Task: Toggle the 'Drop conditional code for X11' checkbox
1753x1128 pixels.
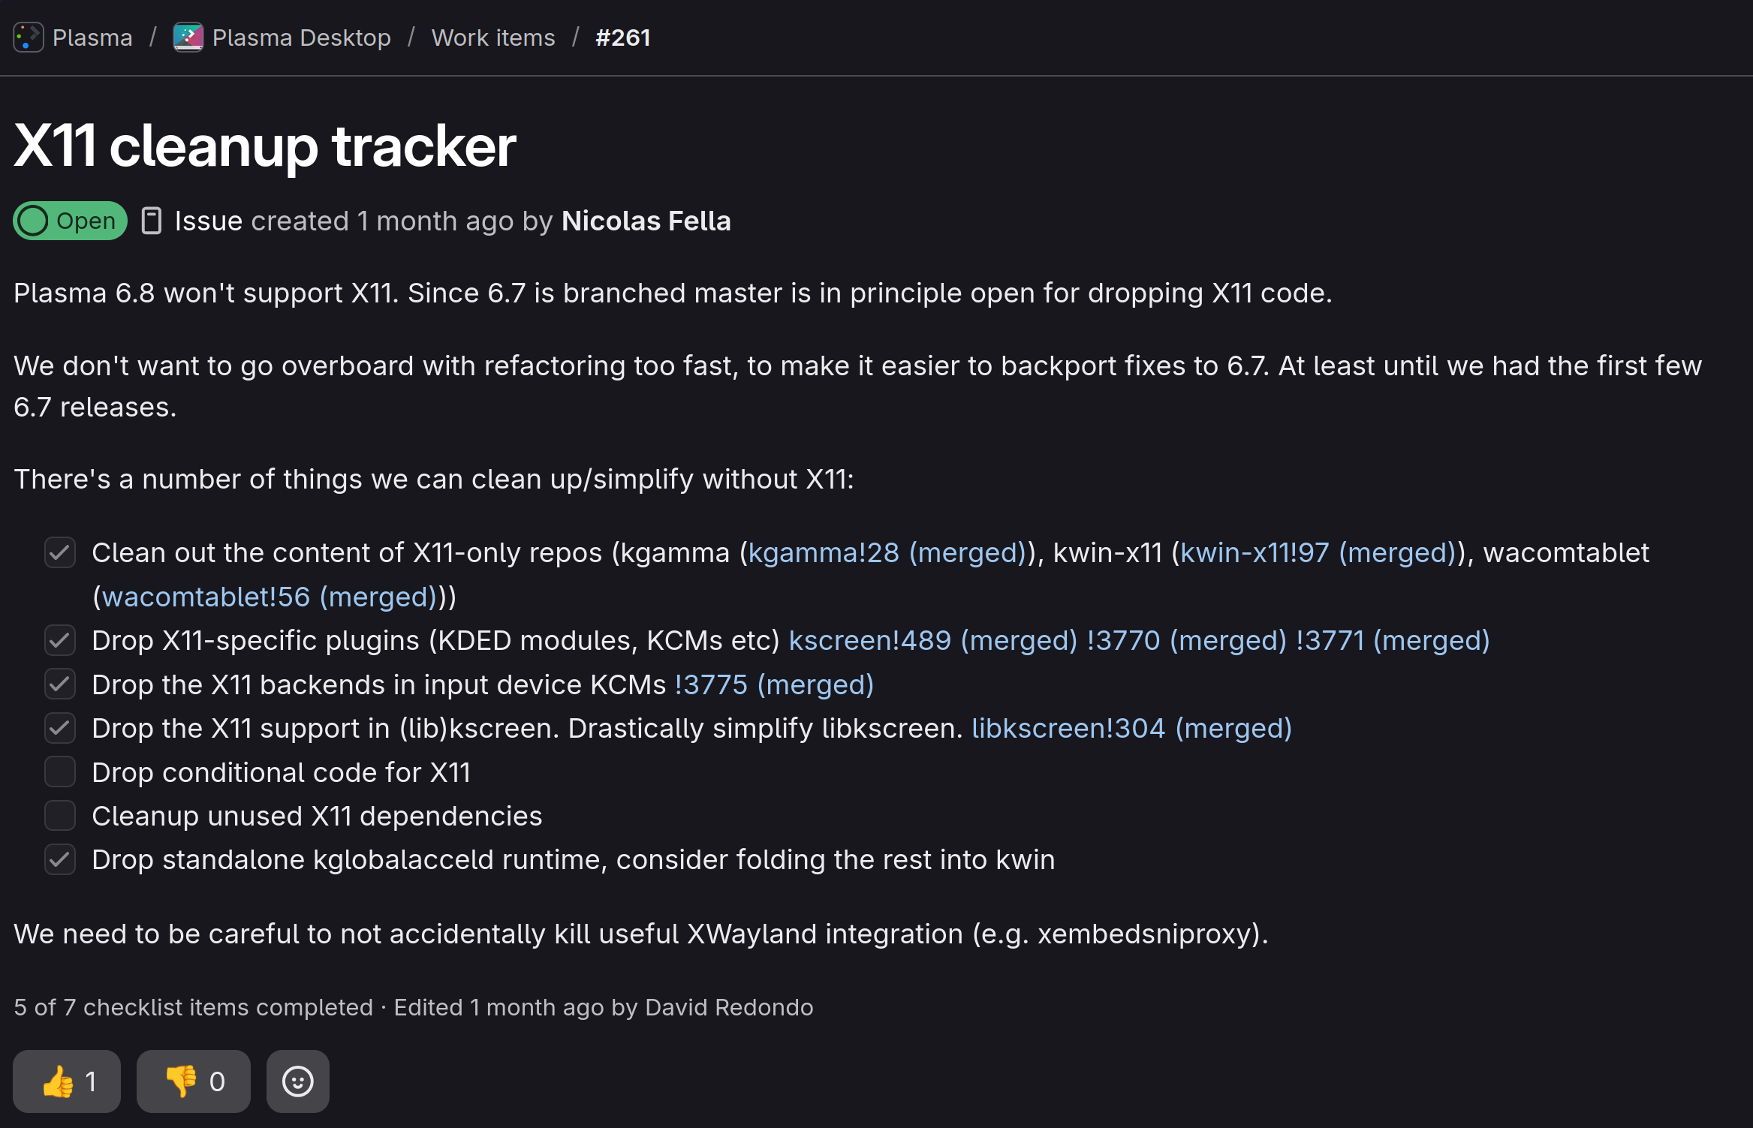Action: (60, 772)
